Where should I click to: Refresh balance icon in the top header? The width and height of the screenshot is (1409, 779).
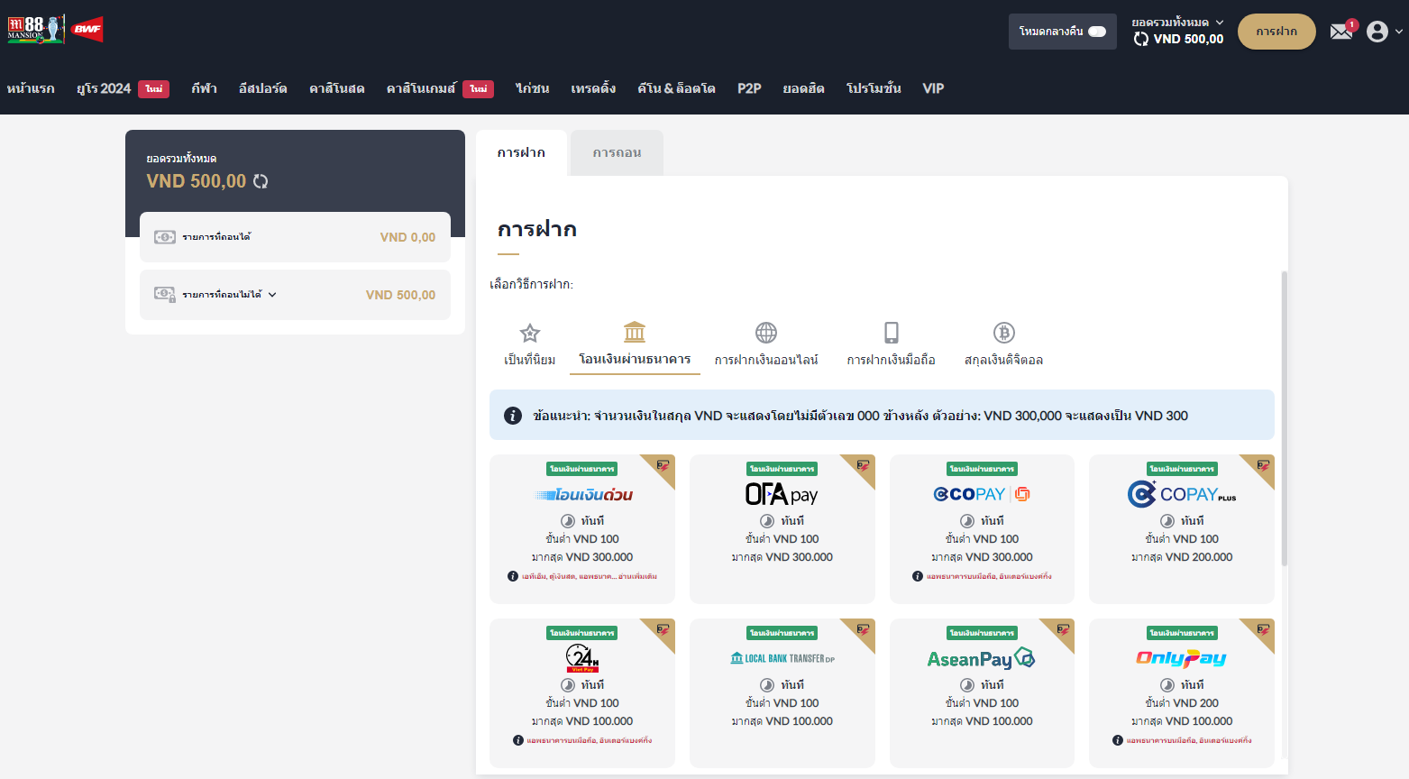click(1141, 39)
